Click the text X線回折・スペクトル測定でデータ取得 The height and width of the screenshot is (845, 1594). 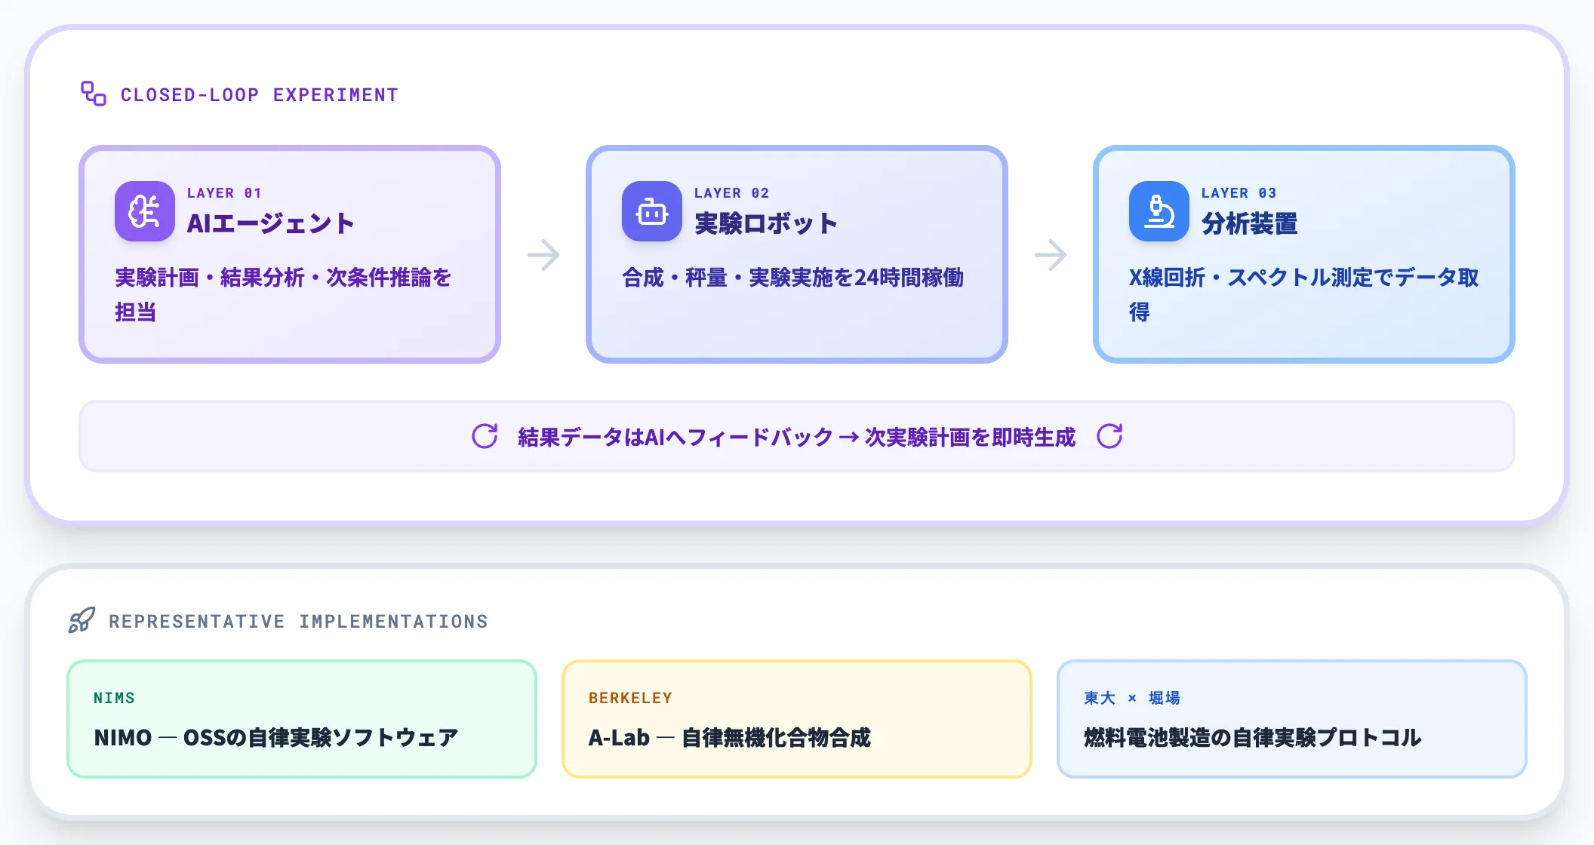[x=1304, y=294]
